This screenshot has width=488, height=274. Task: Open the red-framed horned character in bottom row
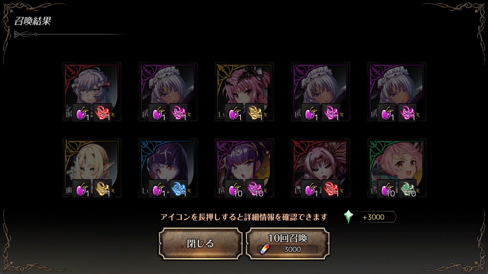320,168
